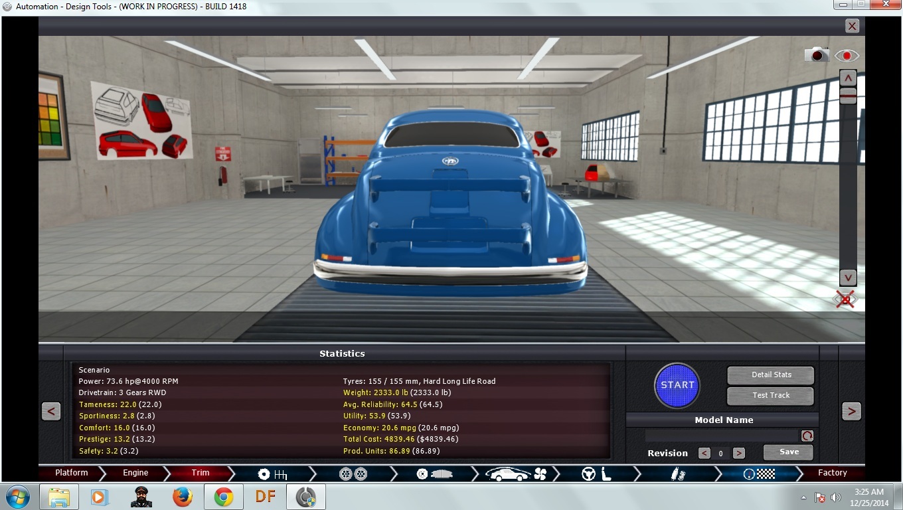Open the Detail Stats panel
903x510 pixels.
pyautogui.click(x=770, y=375)
